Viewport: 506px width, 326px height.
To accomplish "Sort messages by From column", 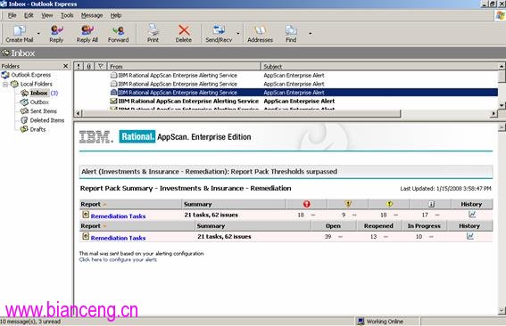I will click(x=184, y=67).
